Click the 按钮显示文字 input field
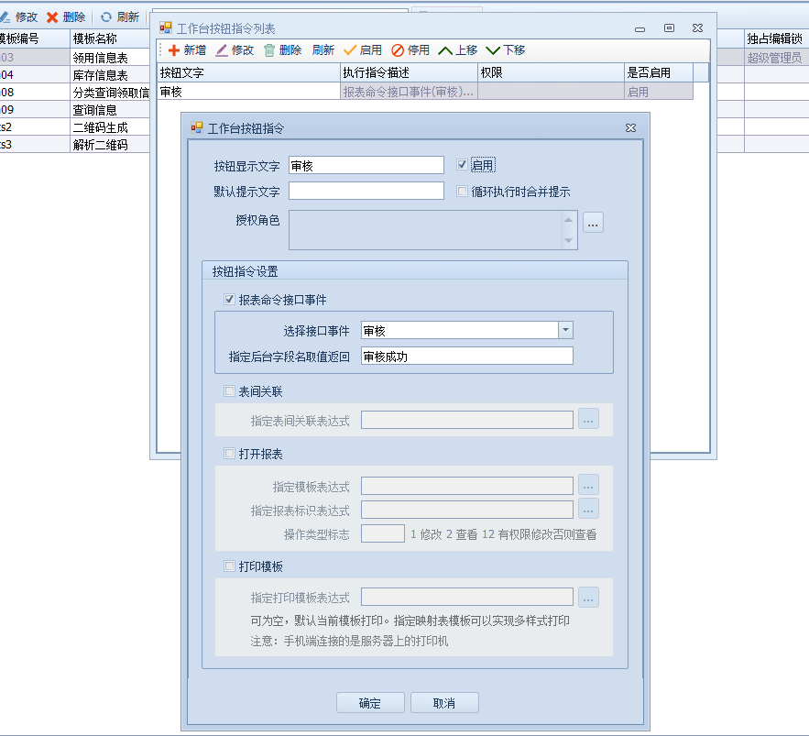 [366, 165]
